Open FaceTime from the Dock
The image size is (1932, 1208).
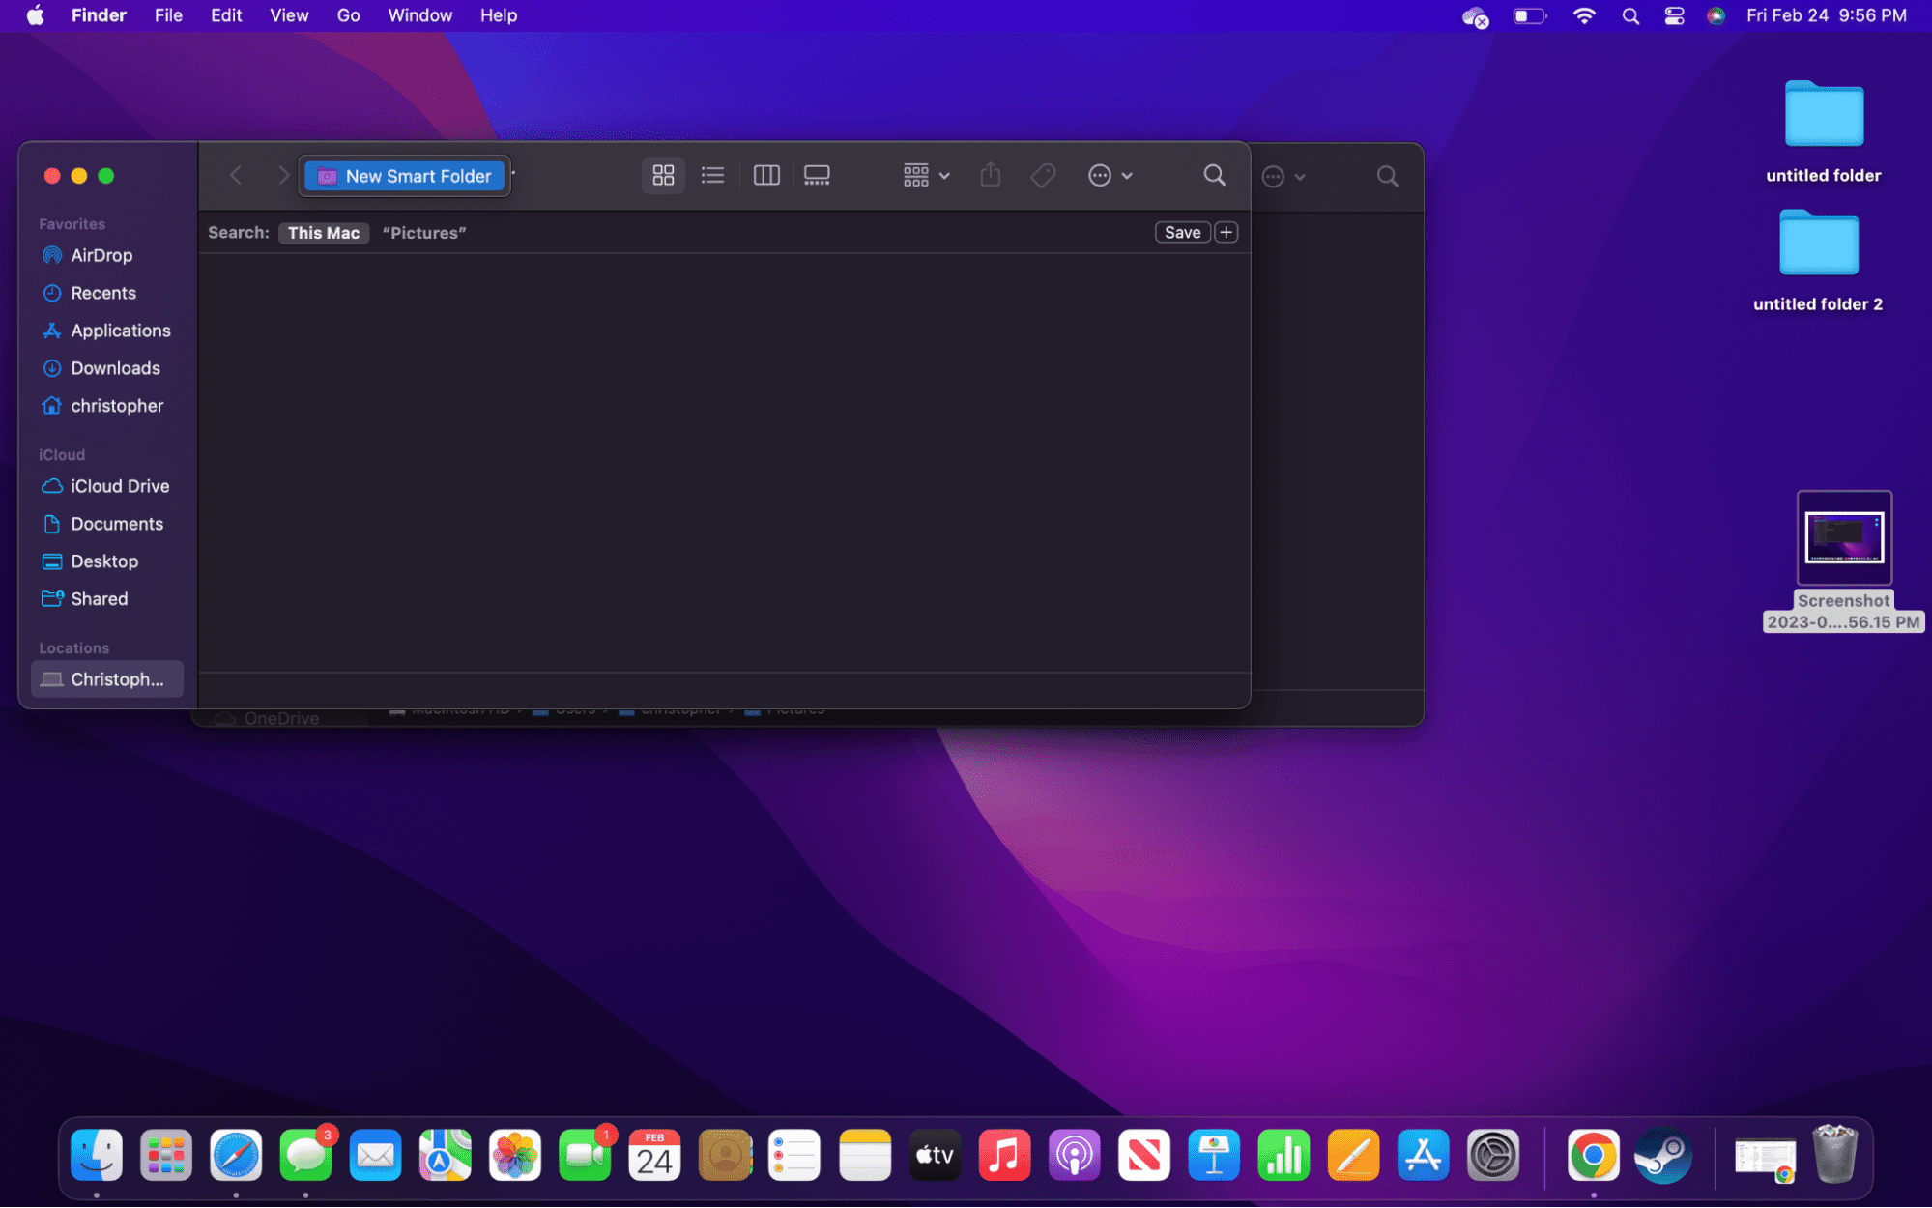pos(585,1156)
